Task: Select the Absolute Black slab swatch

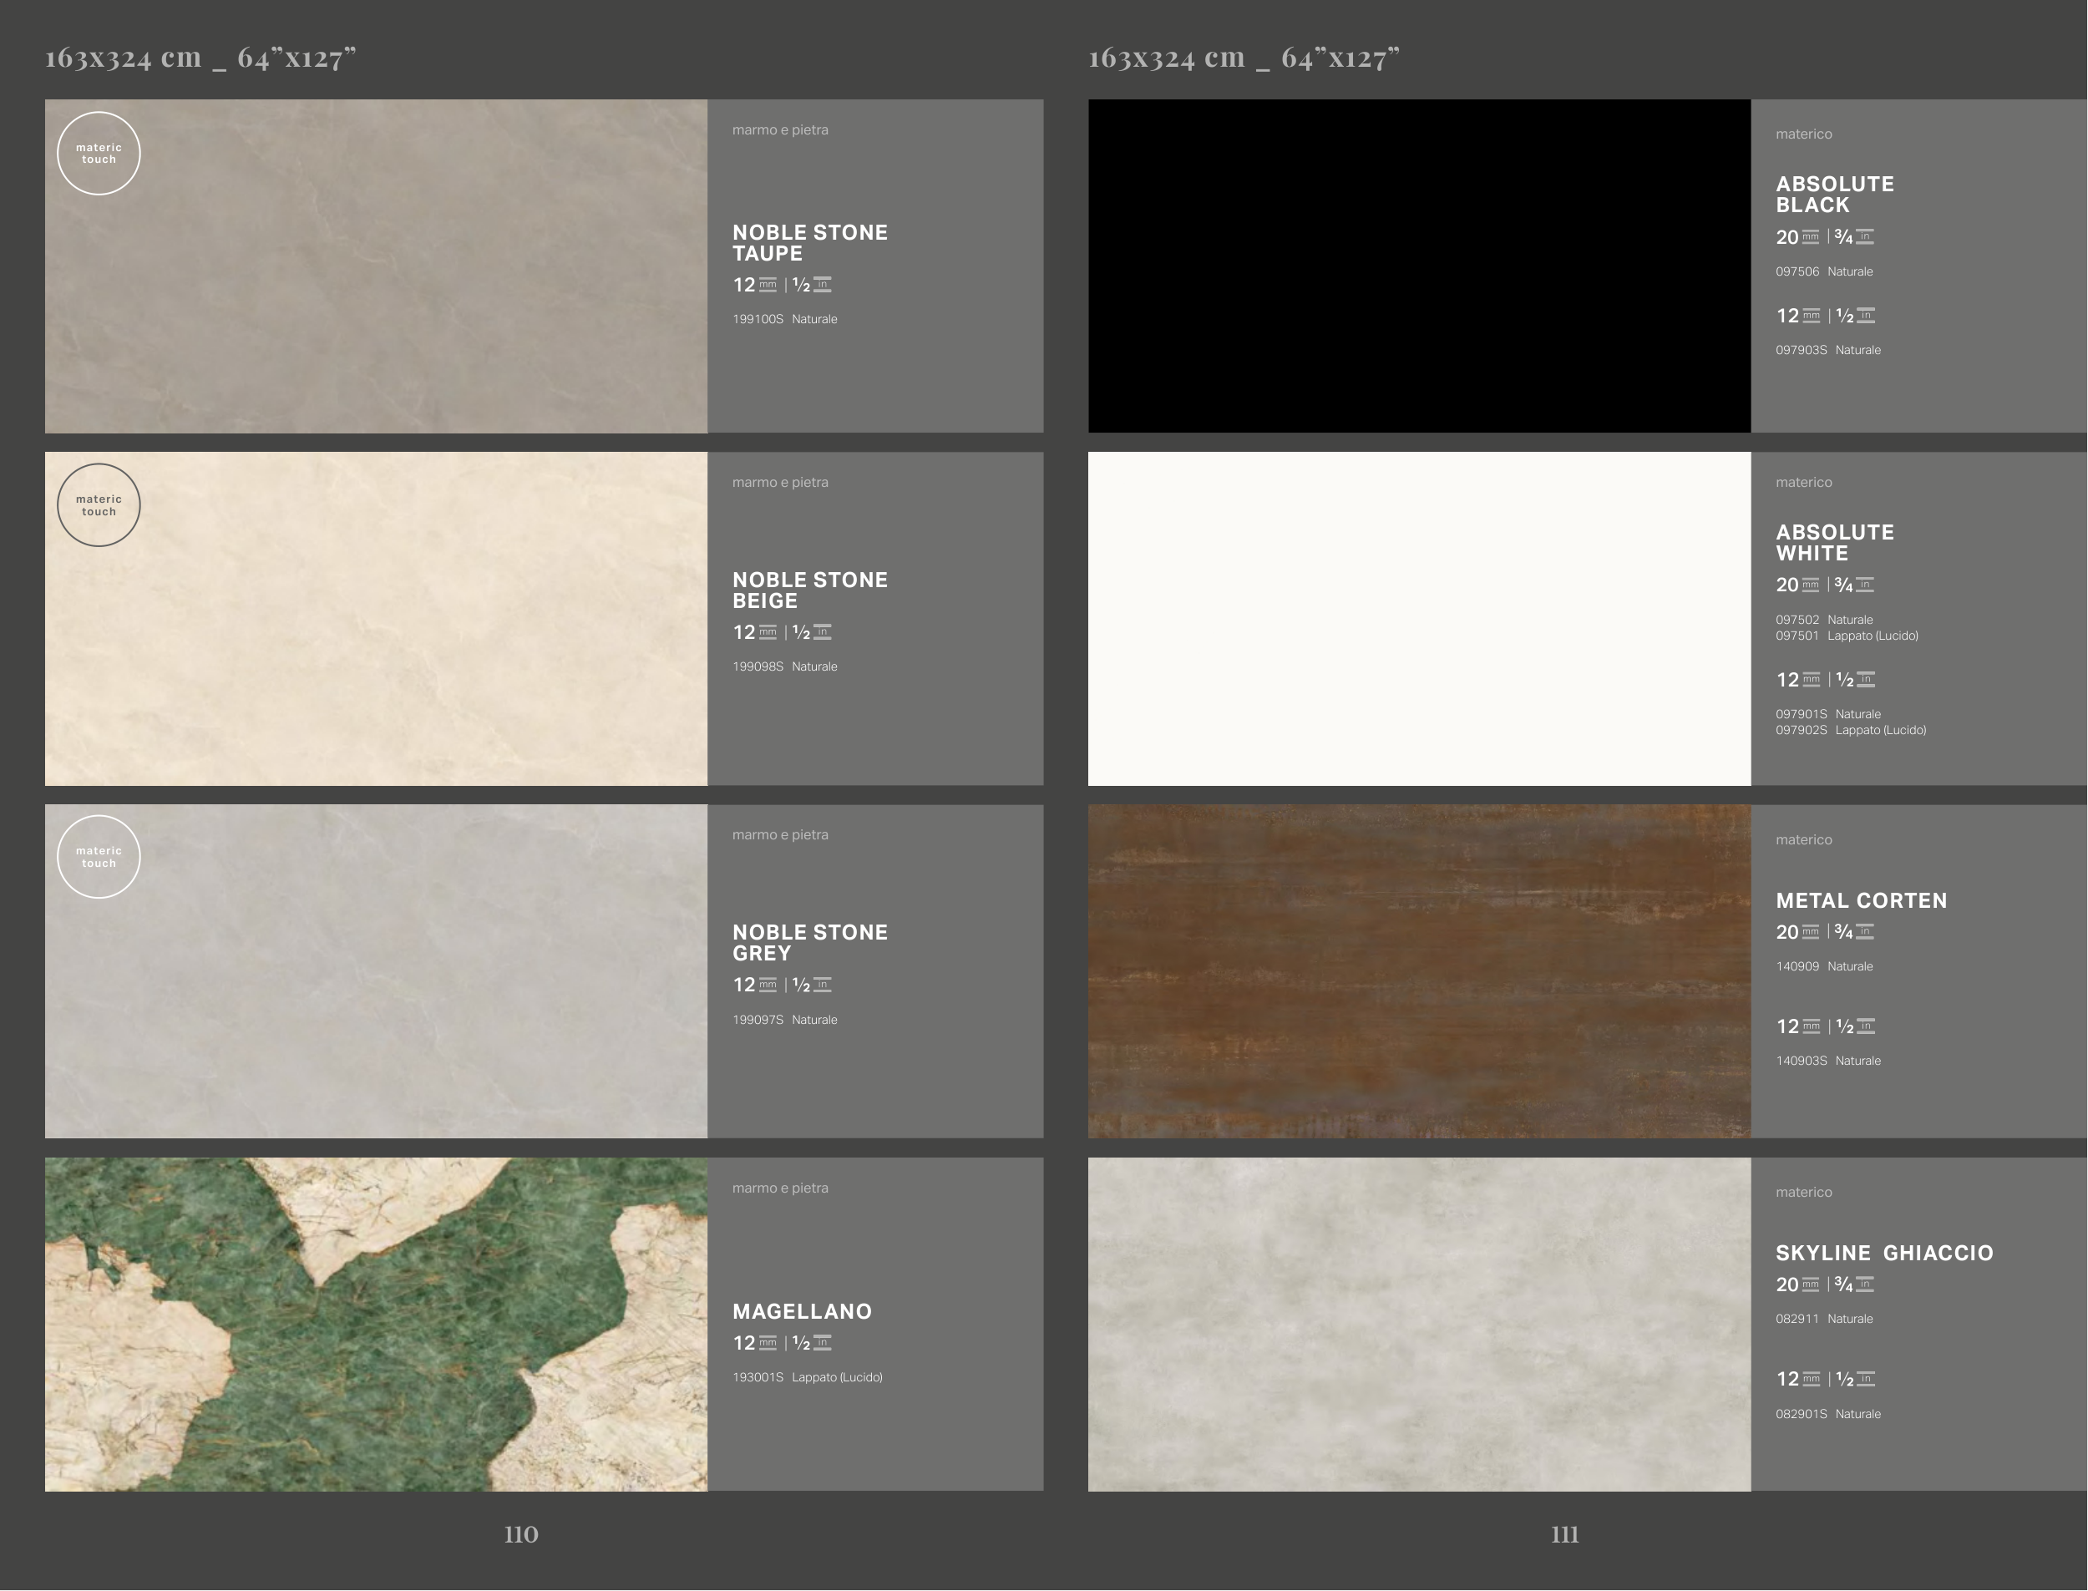Action: [1418, 266]
